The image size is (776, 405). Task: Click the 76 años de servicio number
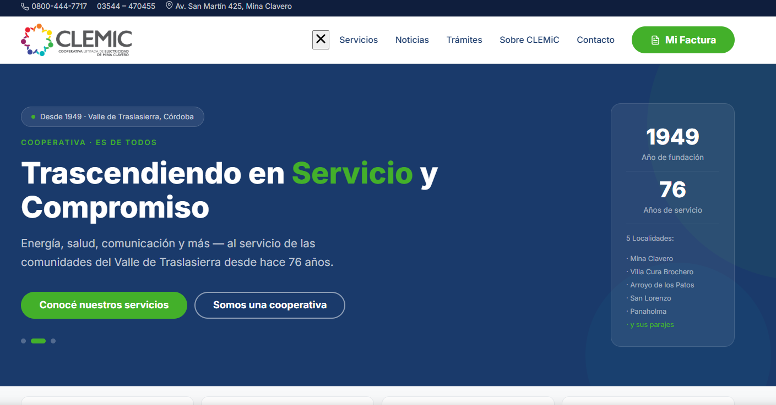click(x=672, y=190)
